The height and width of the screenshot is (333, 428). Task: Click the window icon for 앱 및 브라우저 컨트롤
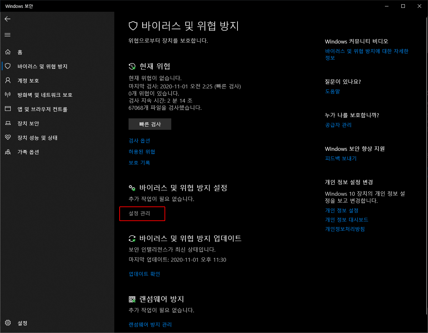8,109
